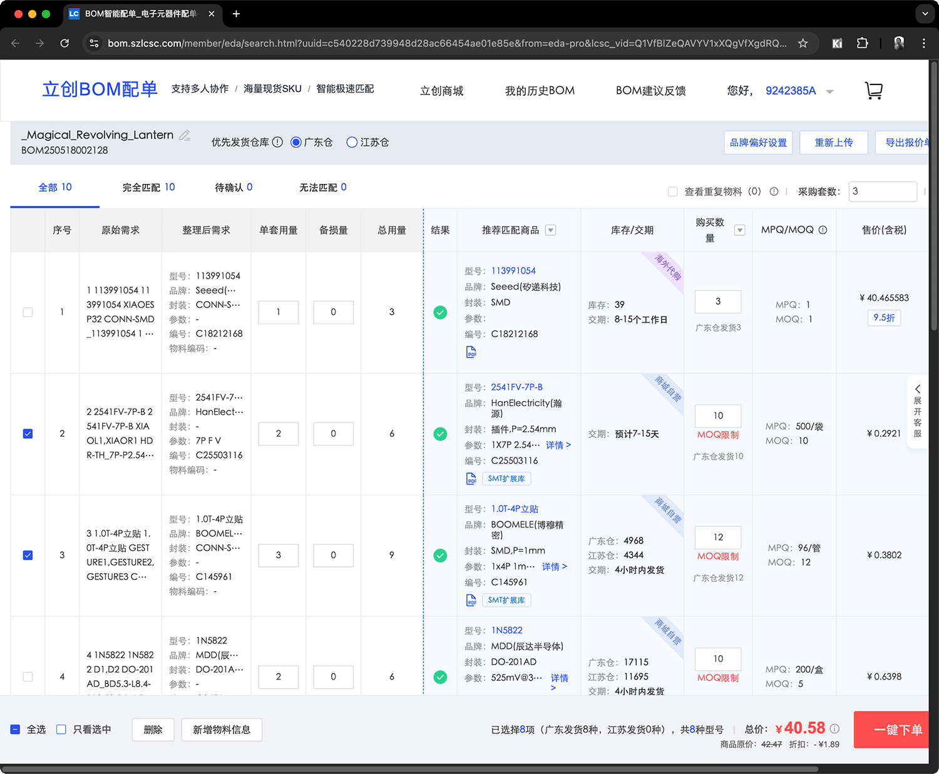
Task: Expand 详情 for 1N5822 parameters
Action: click(x=560, y=682)
